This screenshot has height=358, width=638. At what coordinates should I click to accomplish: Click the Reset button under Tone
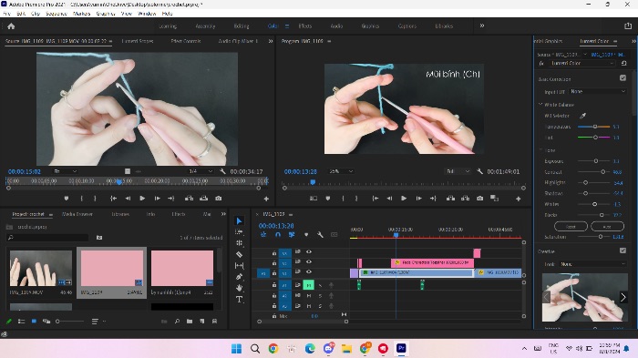[x=571, y=226]
